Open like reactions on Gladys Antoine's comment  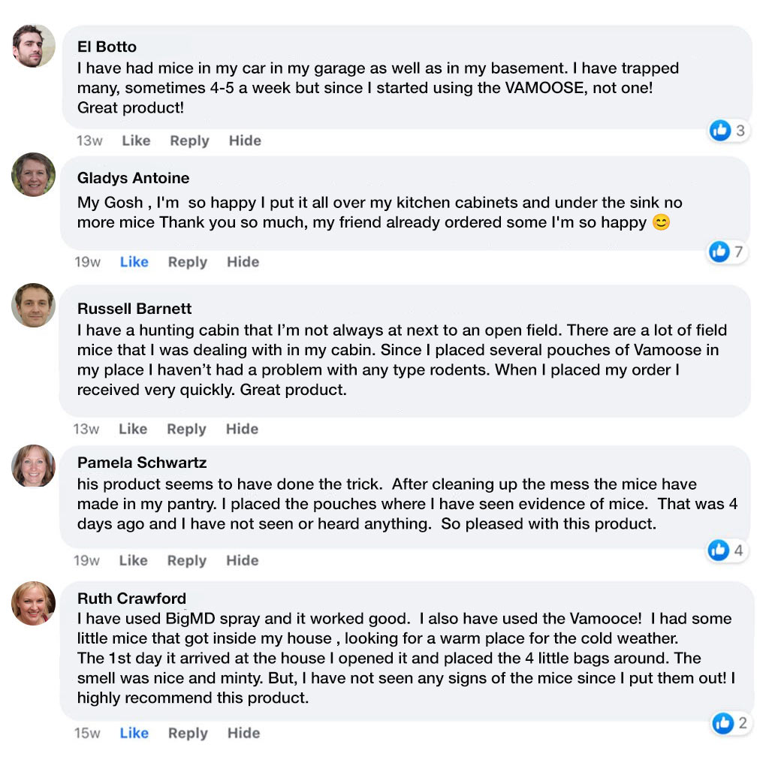[719, 252]
